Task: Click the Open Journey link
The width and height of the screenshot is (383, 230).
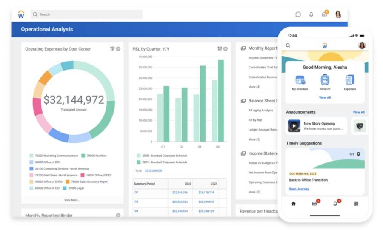Action: pos(299,189)
